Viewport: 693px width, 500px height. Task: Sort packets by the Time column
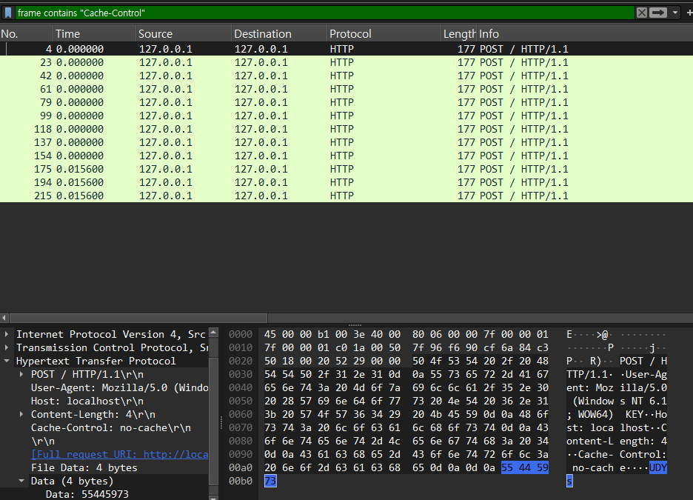click(x=94, y=33)
